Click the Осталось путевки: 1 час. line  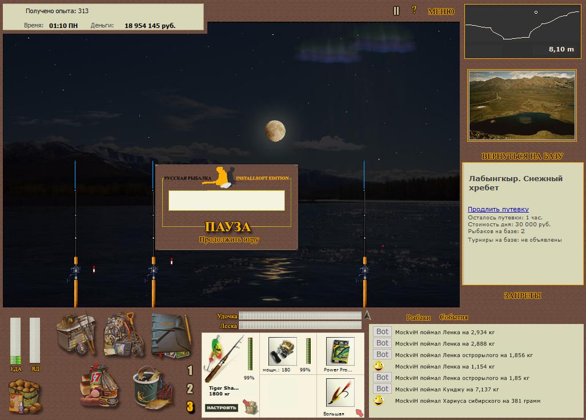point(505,217)
